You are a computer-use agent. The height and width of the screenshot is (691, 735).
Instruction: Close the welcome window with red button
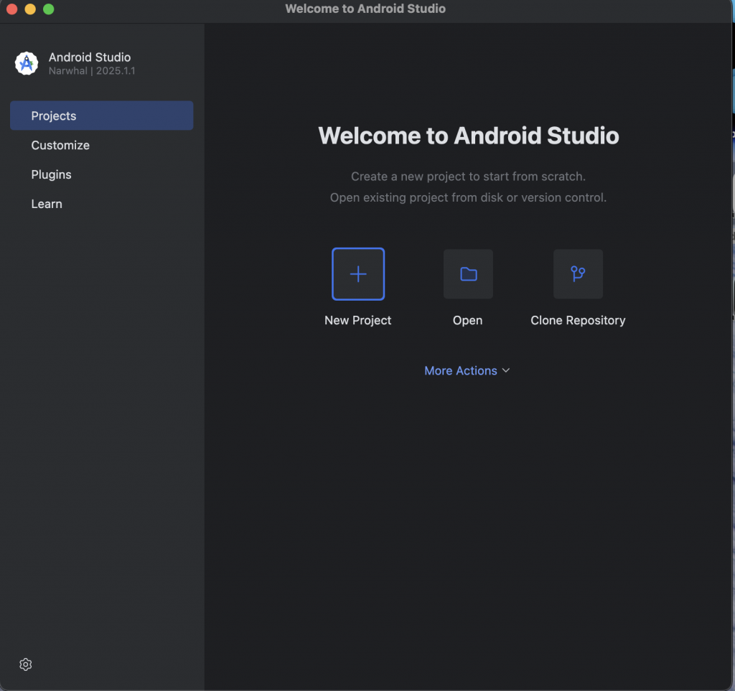11,9
